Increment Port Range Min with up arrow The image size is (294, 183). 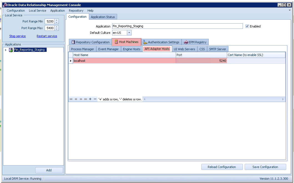point(57,20)
